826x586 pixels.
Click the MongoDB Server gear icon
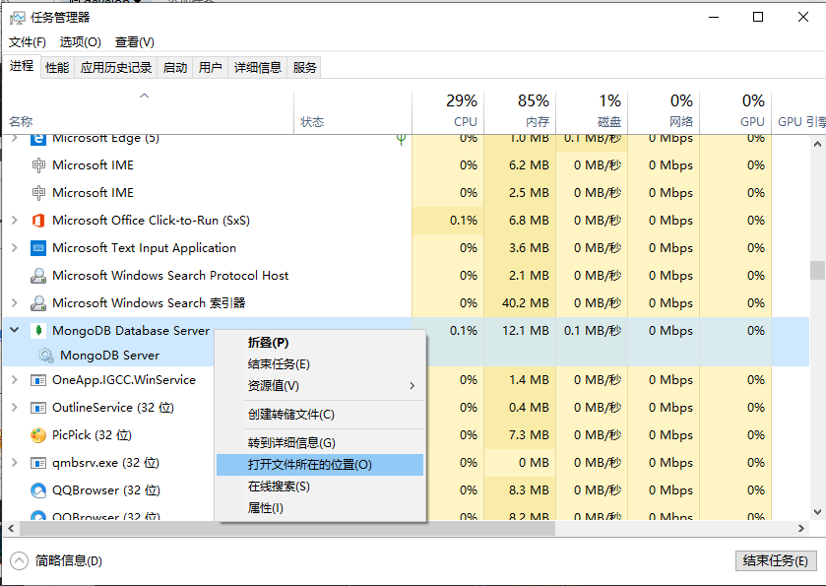(46, 356)
